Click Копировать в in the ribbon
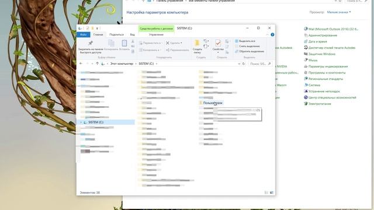 coord(150,50)
